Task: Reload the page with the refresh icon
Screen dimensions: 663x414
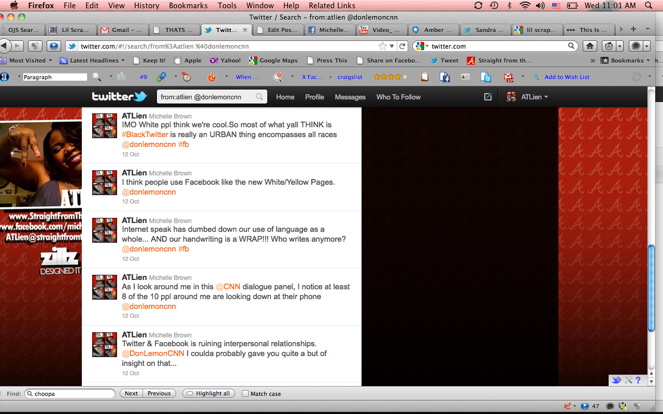Action: pos(402,46)
